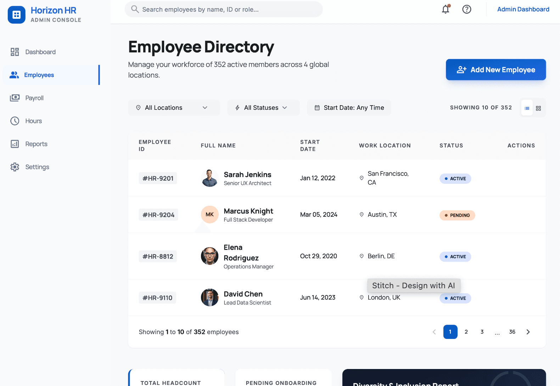Open Hours in the sidebar
Viewport: 560px width, 386px height.
pos(51,121)
